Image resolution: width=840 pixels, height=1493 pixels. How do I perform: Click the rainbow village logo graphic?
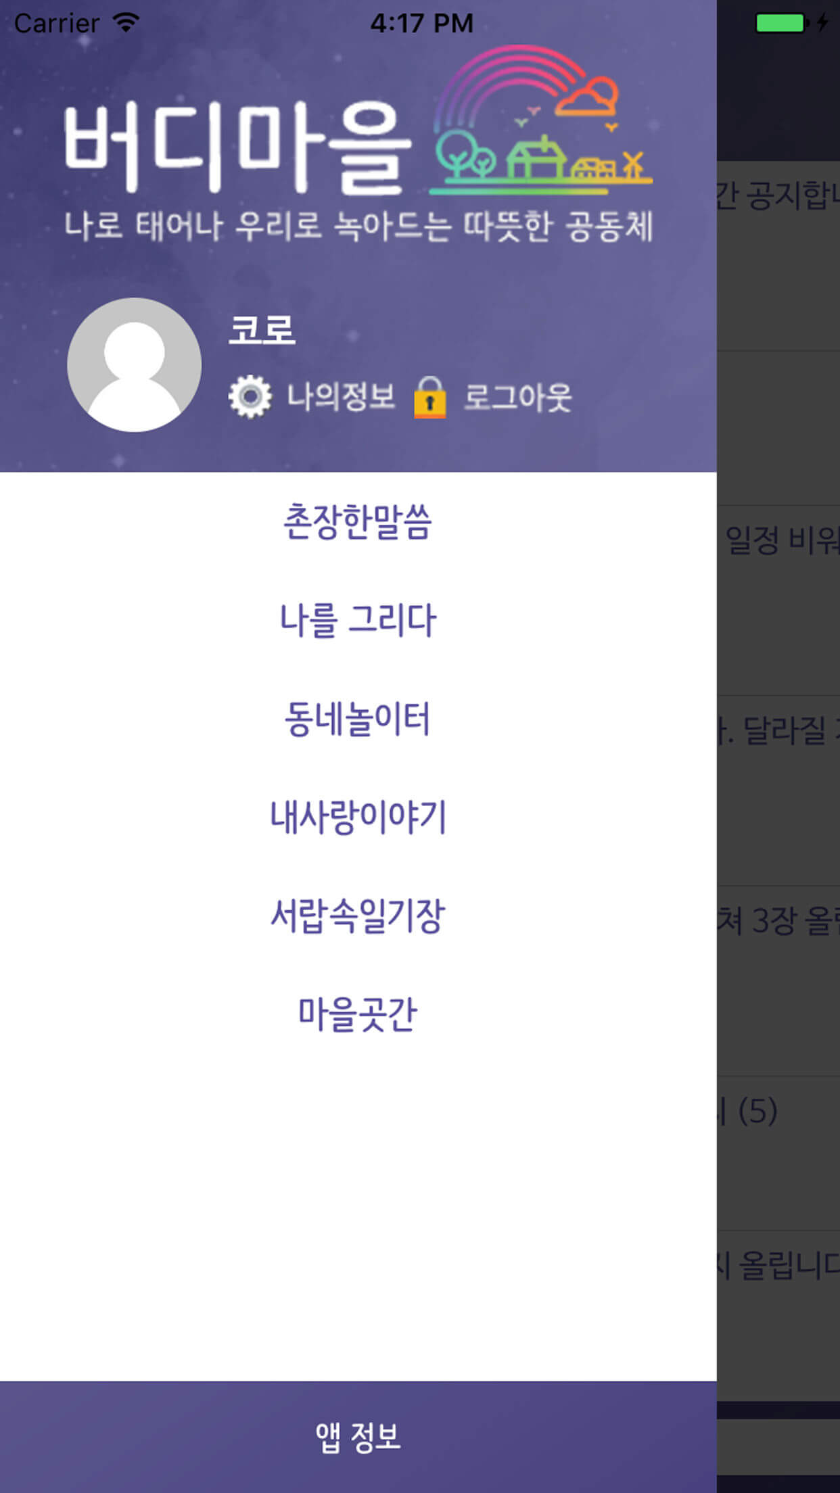pos(541,120)
